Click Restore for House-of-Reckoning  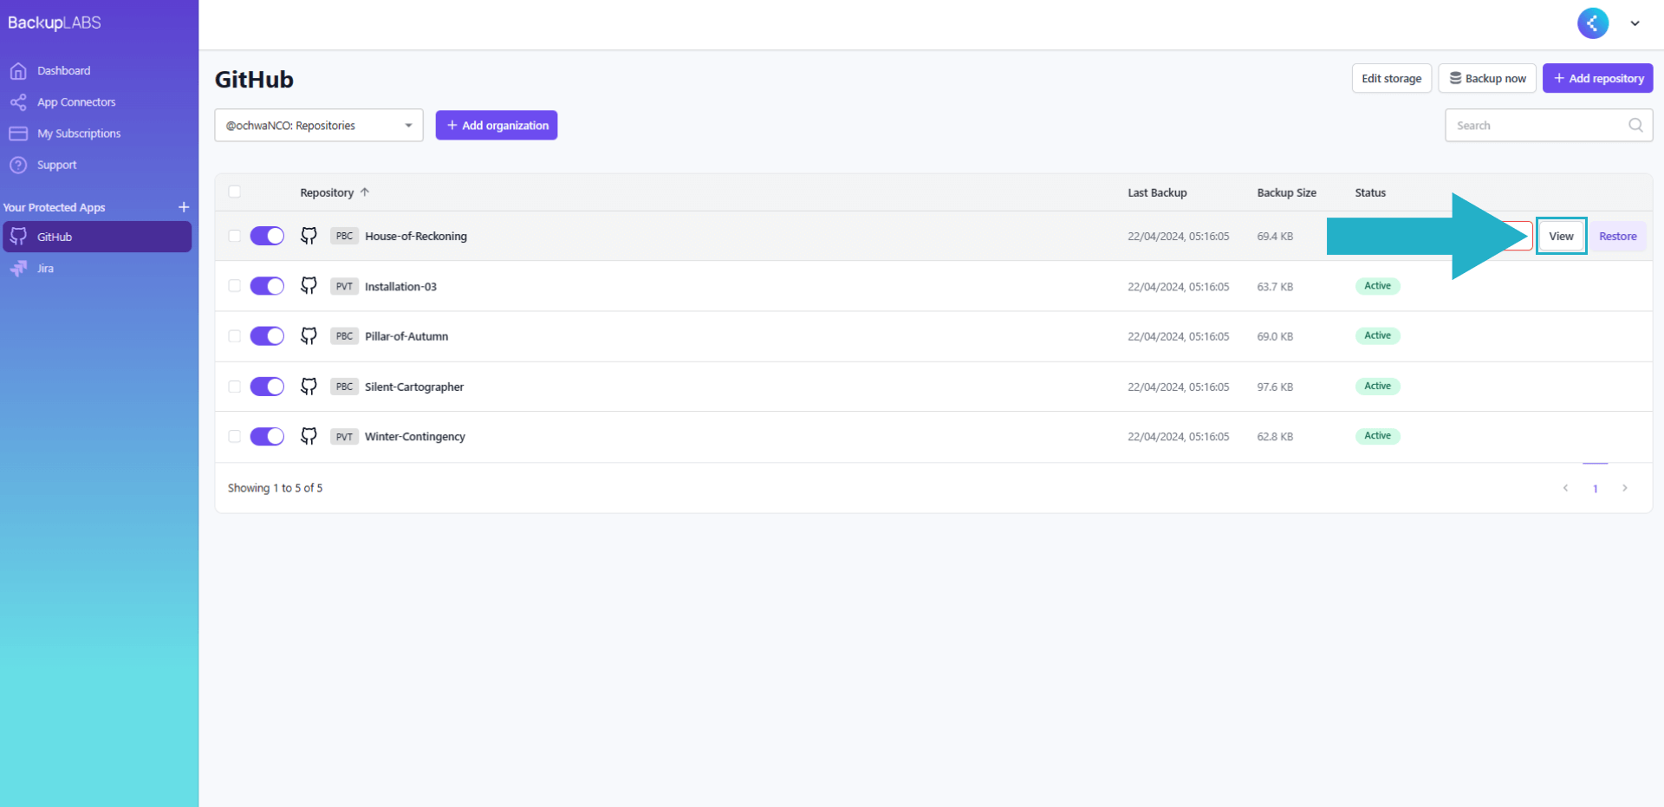[x=1617, y=236]
